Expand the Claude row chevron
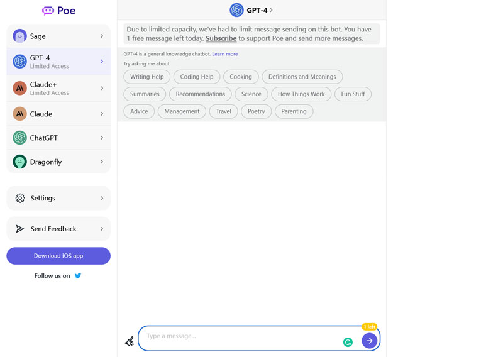503x357 pixels. click(x=102, y=114)
